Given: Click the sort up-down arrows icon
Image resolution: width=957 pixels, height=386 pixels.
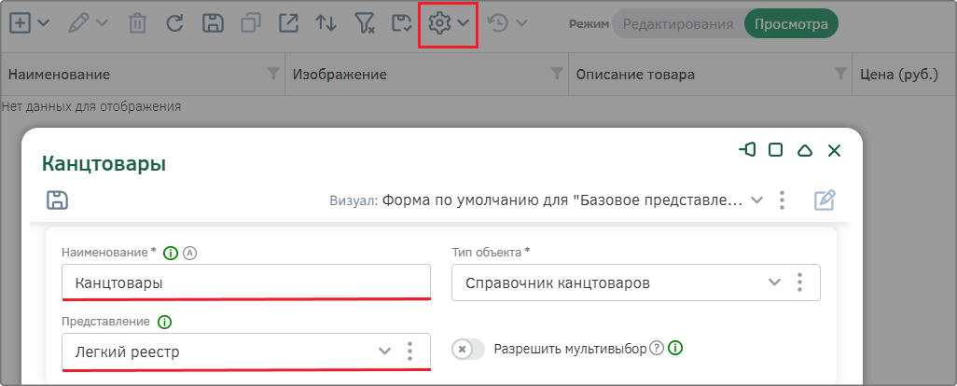Looking at the screenshot, I should [326, 23].
